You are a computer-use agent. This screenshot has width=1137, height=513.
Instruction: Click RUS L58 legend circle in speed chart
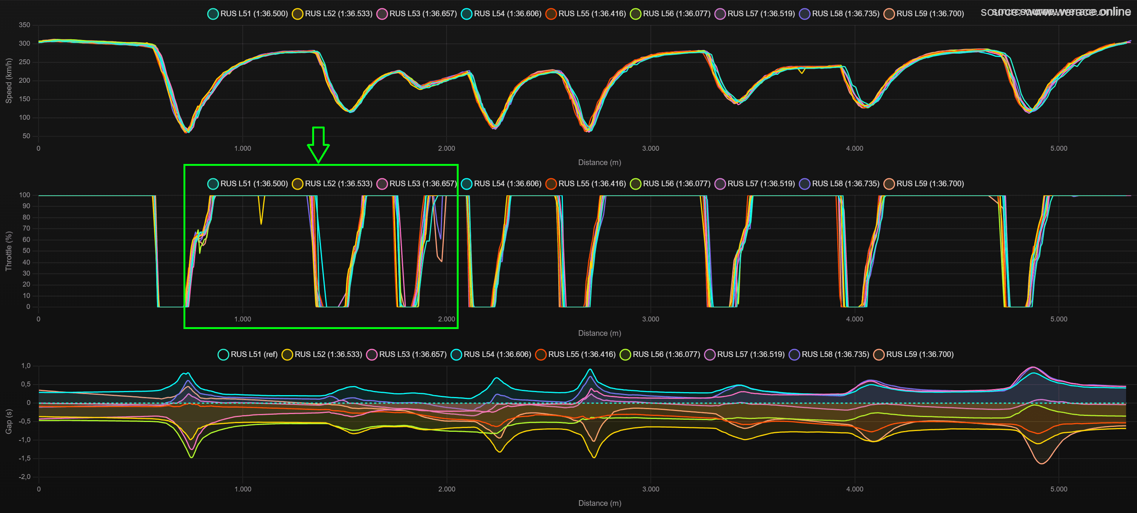coord(805,14)
